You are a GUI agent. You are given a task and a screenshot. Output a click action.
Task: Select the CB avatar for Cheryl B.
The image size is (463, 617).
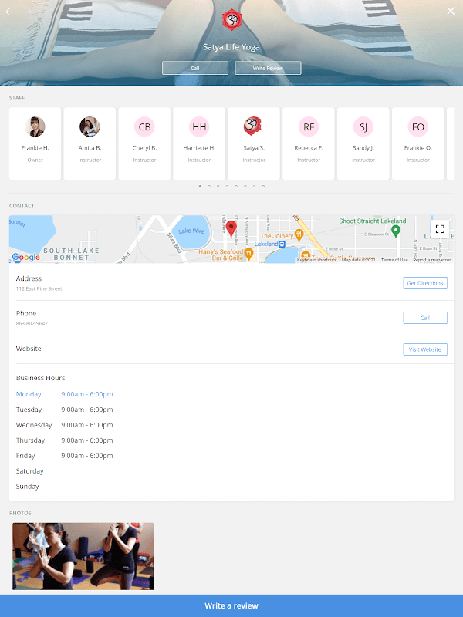point(144,126)
